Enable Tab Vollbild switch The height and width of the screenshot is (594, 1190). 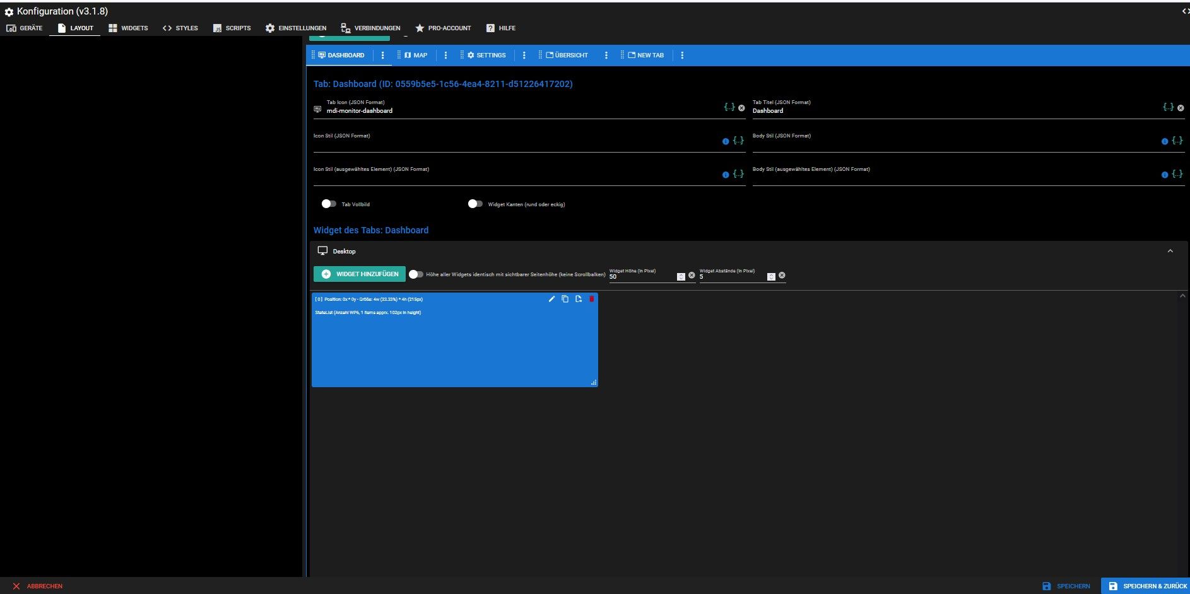pos(329,204)
